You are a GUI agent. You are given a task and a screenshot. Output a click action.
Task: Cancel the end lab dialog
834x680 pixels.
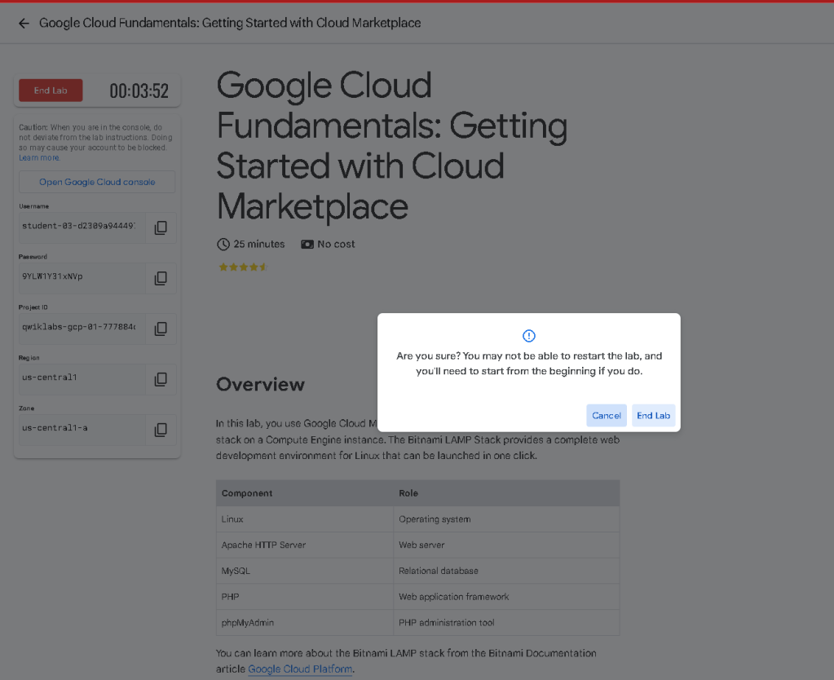click(x=607, y=416)
